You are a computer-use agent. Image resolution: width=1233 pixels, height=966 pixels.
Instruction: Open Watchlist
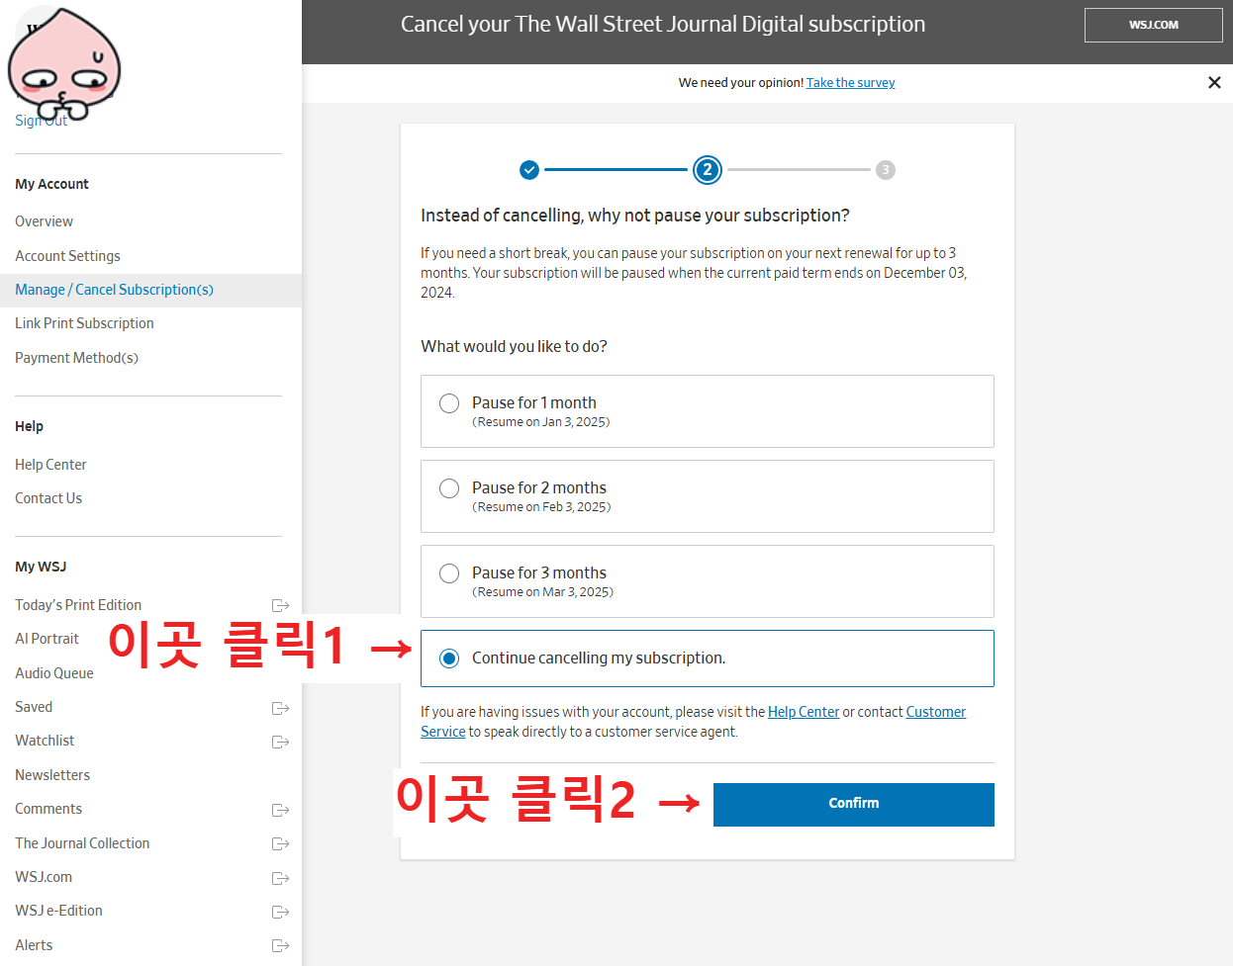click(45, 741)
